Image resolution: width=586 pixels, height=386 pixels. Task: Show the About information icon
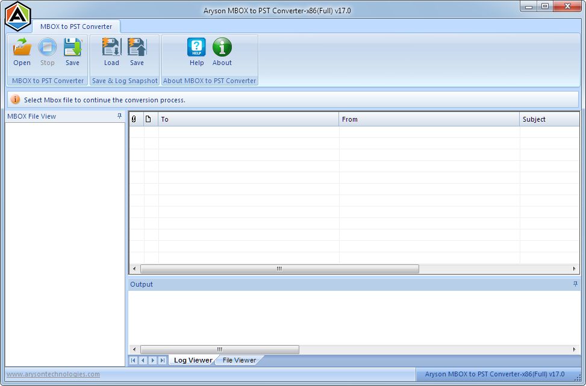(222, 52)
